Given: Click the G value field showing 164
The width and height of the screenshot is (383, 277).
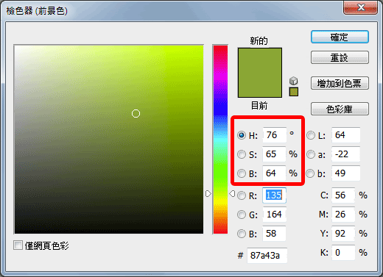Looking at the screenshot, I should (x=274, y=215).
